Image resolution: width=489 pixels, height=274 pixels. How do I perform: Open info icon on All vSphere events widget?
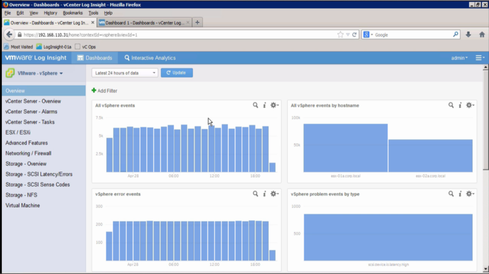point(265,106)
